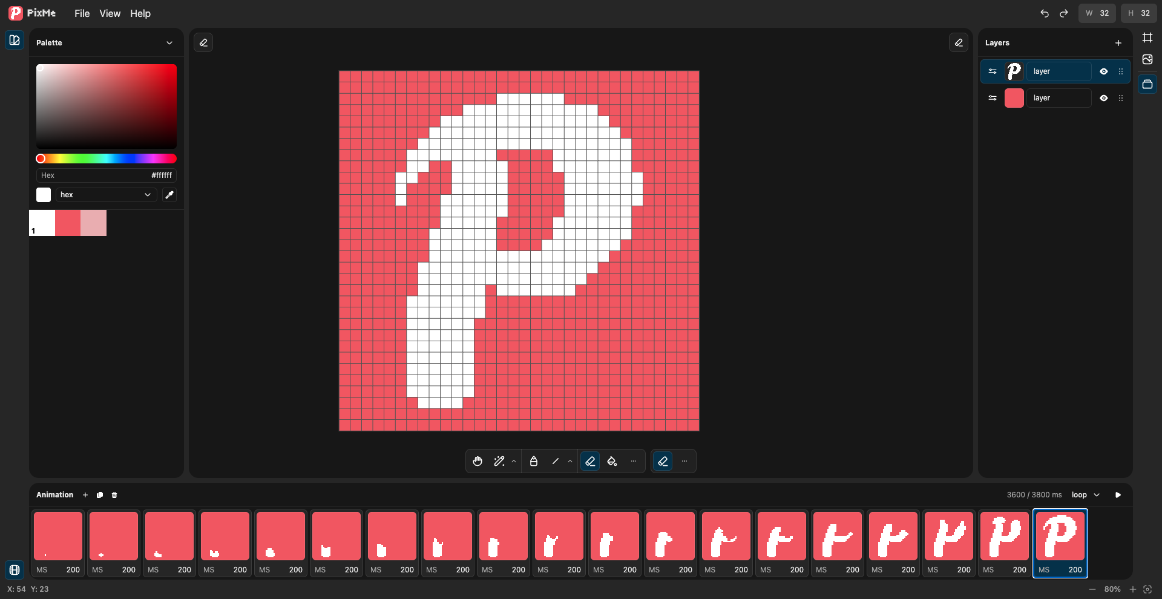Open ellipsis menu at toolbar's far right end
This screenshot has width=1162, height=599.
pos(684,461)
